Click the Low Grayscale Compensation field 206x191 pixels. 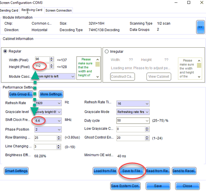(x=131, y=129)
